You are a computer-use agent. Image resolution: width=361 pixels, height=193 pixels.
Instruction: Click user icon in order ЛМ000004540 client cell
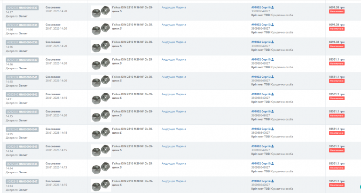[x=273, y=59]
